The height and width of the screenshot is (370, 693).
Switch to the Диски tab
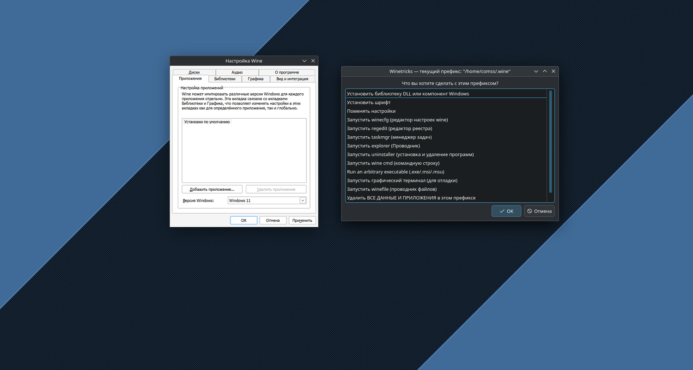tap(194, 72)
